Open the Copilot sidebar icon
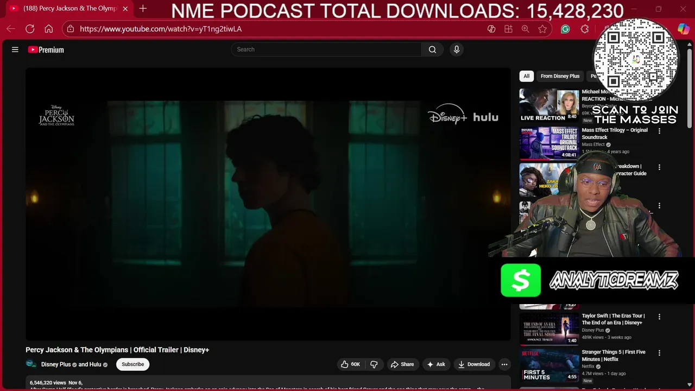This screenshot has width=695, height=391. tap(684, 29)
